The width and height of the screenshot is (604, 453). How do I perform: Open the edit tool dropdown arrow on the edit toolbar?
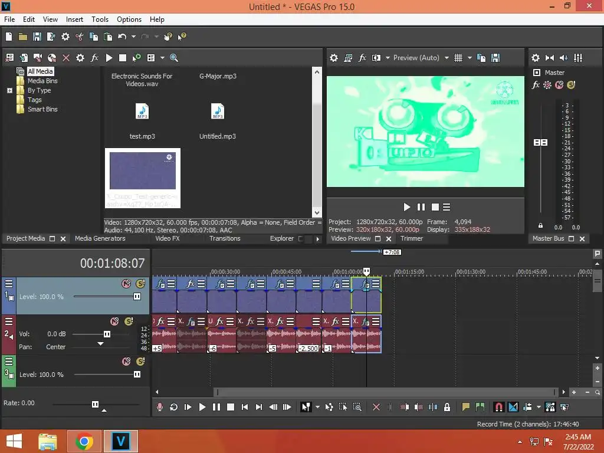pos(317,407)
